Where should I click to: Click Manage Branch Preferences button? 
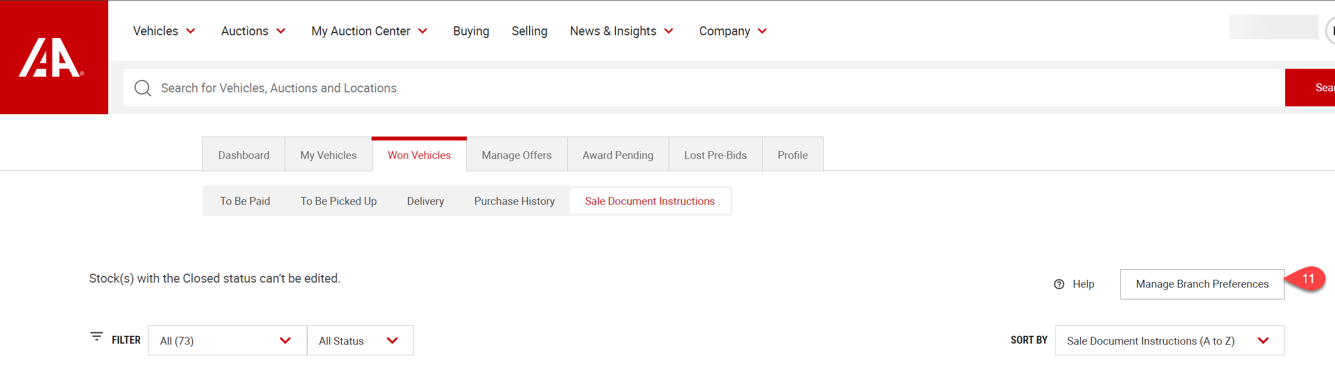(1202, 284)
